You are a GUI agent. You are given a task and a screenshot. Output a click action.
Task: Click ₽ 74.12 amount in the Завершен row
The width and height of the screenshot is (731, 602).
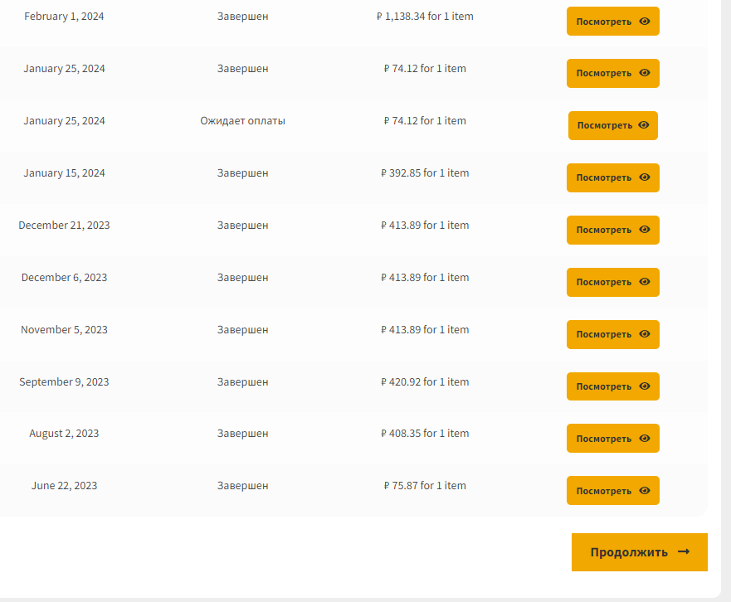[425, 69]
